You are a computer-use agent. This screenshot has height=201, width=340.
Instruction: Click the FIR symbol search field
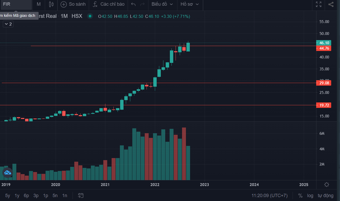coord(16,4)
